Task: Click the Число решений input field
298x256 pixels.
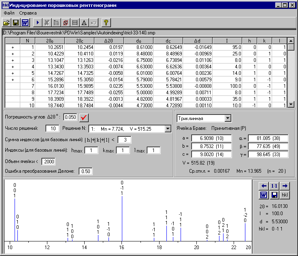Action: pyautogui.click(x=52, y=129)
